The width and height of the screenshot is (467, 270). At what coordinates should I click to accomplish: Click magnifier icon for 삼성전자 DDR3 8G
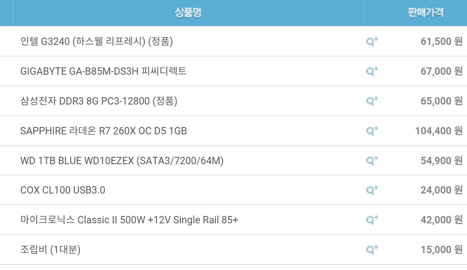(372, 101)
